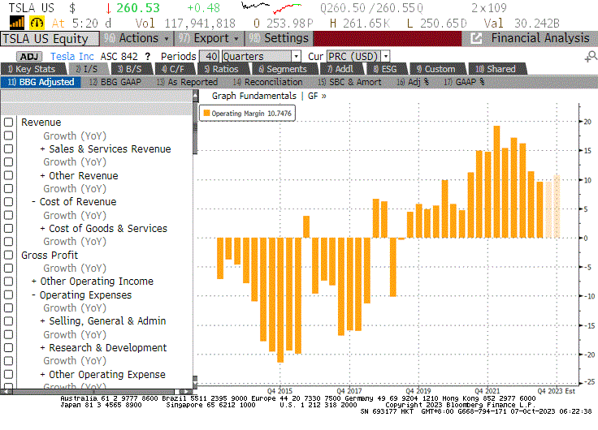Click the Other Operating Expense row
598x430 pixels.
pos(107,374)
